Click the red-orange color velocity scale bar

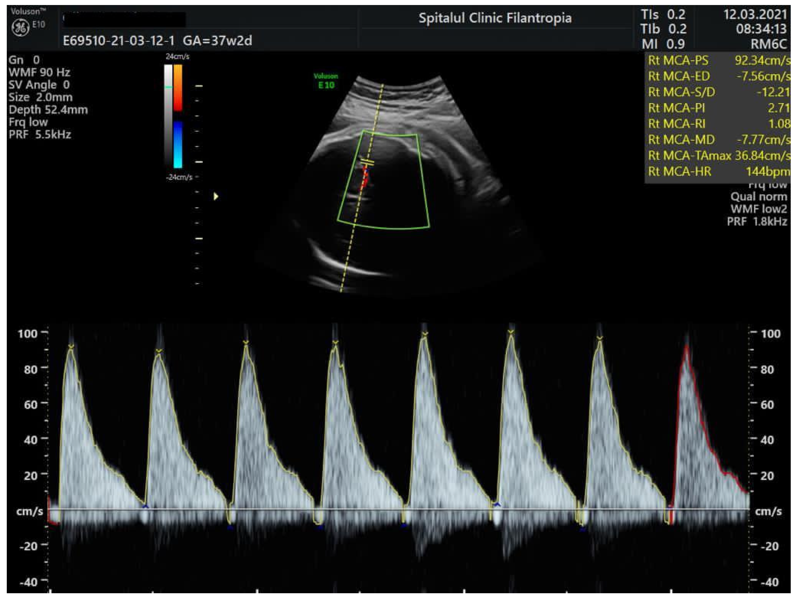[x=178, y=88]
